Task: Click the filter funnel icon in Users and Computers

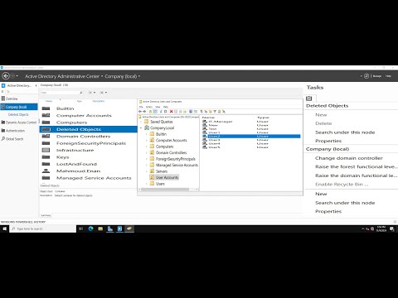Action: 215,112
